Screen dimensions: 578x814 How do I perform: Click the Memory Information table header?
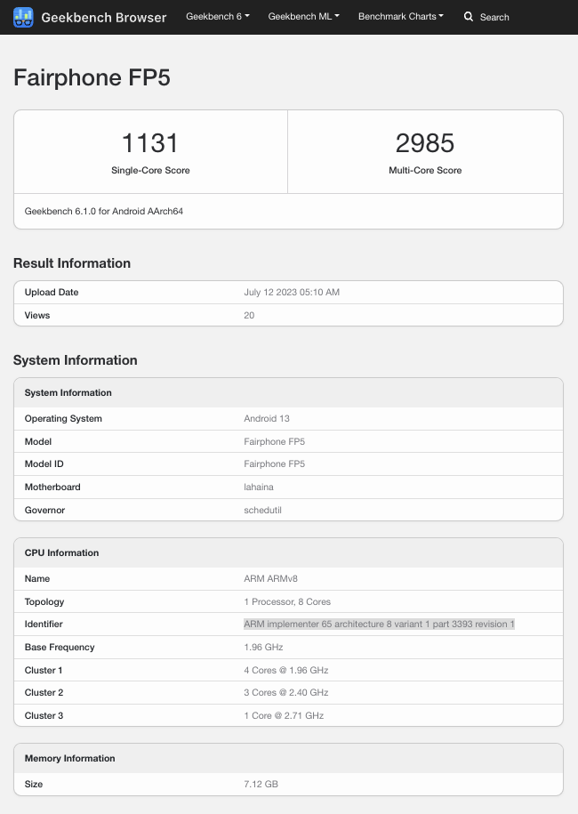point(69,759)
